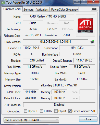Minimize the GPU-Z window
Screen dimensions: 100x125
tap(77, 2)
